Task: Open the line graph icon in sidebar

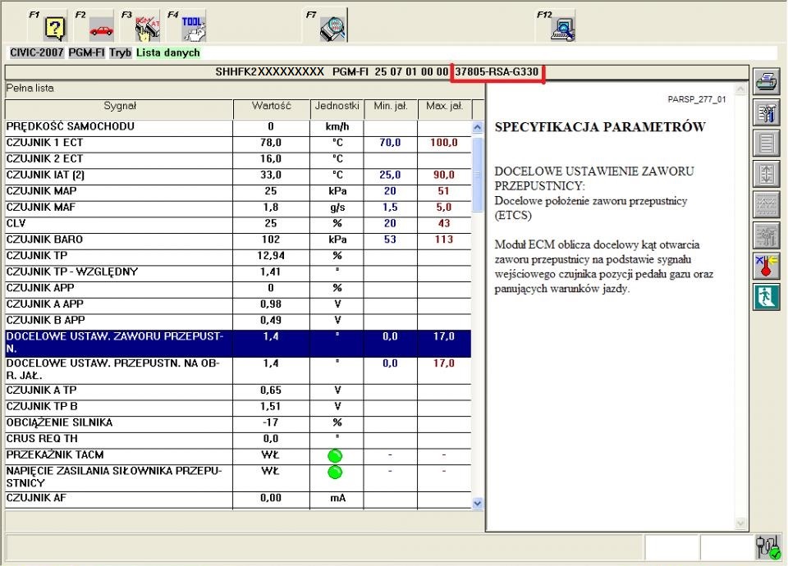Action: tap(767, 204)
